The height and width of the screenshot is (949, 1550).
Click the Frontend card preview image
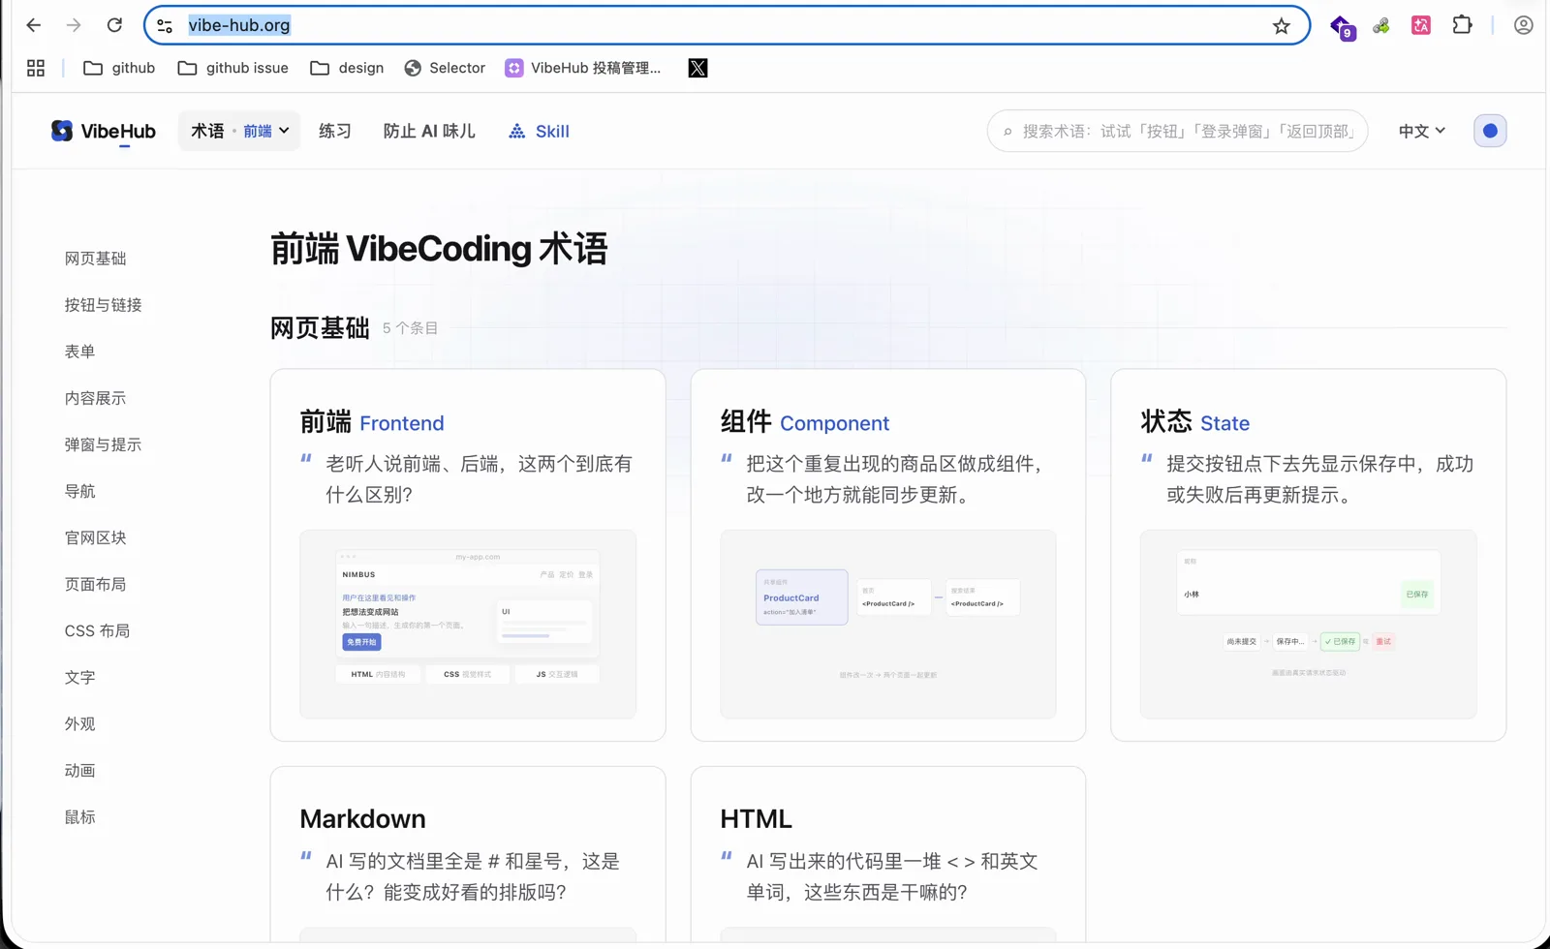click(x=468, y=624)
